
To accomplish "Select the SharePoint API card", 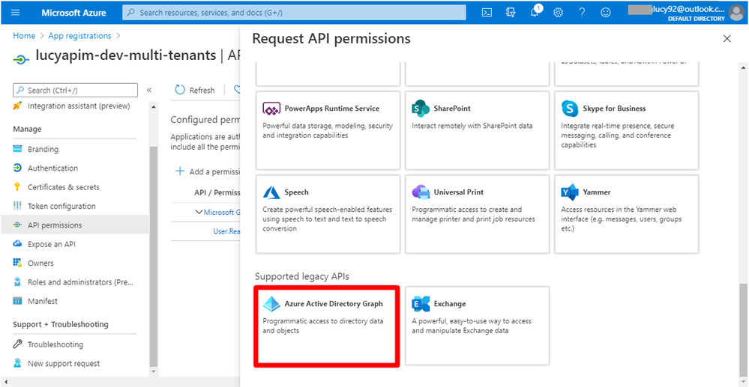I will (x=477, y=130).
